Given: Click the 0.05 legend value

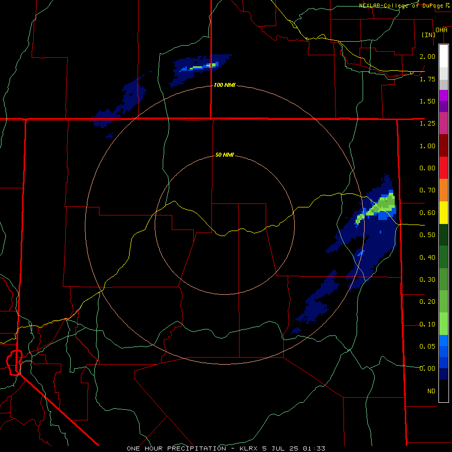Looking at the screenshot, I should pos(427,346).
